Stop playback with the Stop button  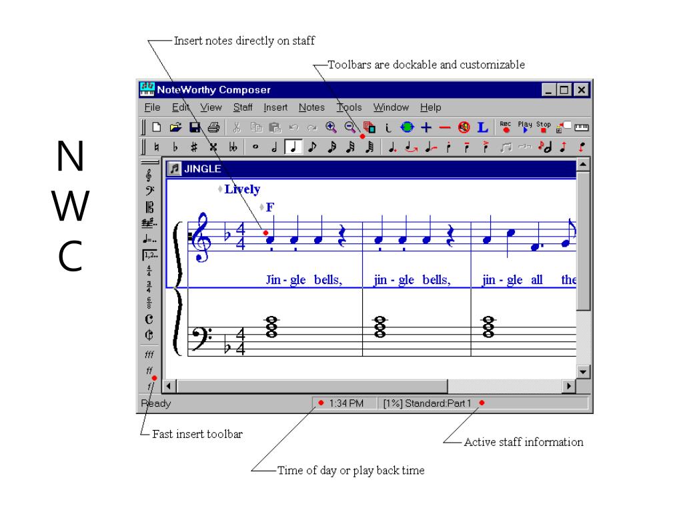tap(543, 127)
